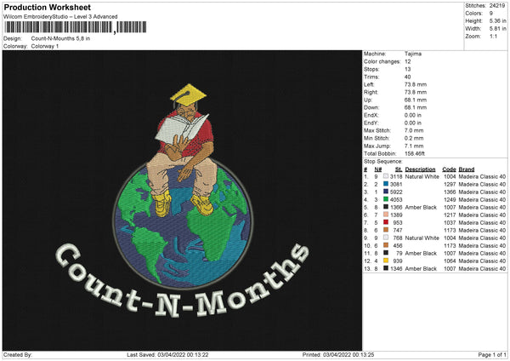The width and height of the screenshot is (510, 361).
Task: Click the brown swatch in stop row 8
Action: (386, 230)
